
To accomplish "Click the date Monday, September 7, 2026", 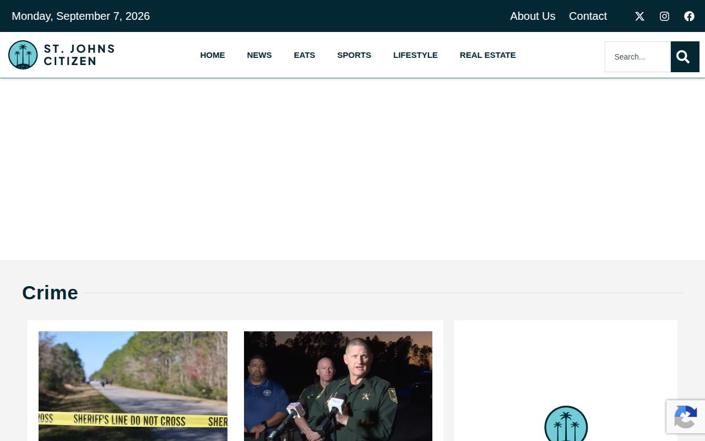I will [81, 16].
